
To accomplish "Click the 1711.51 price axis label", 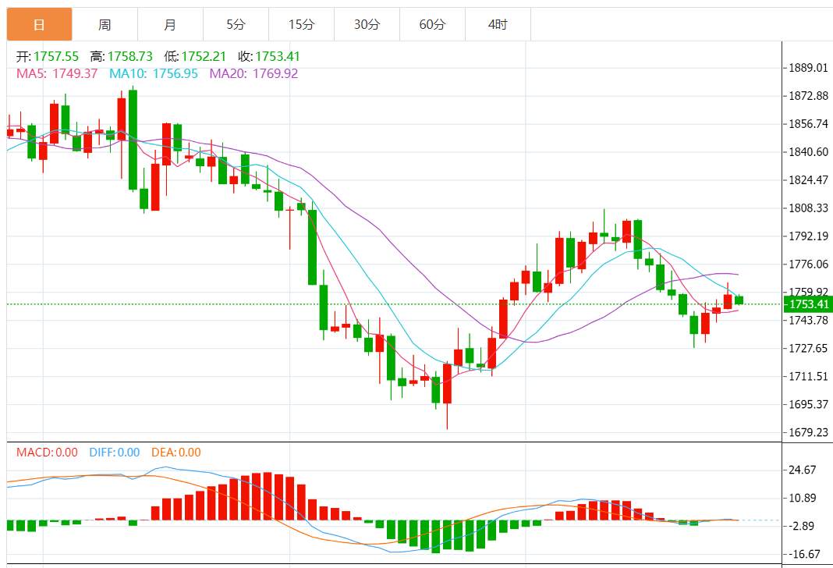I will click(808, 376).
